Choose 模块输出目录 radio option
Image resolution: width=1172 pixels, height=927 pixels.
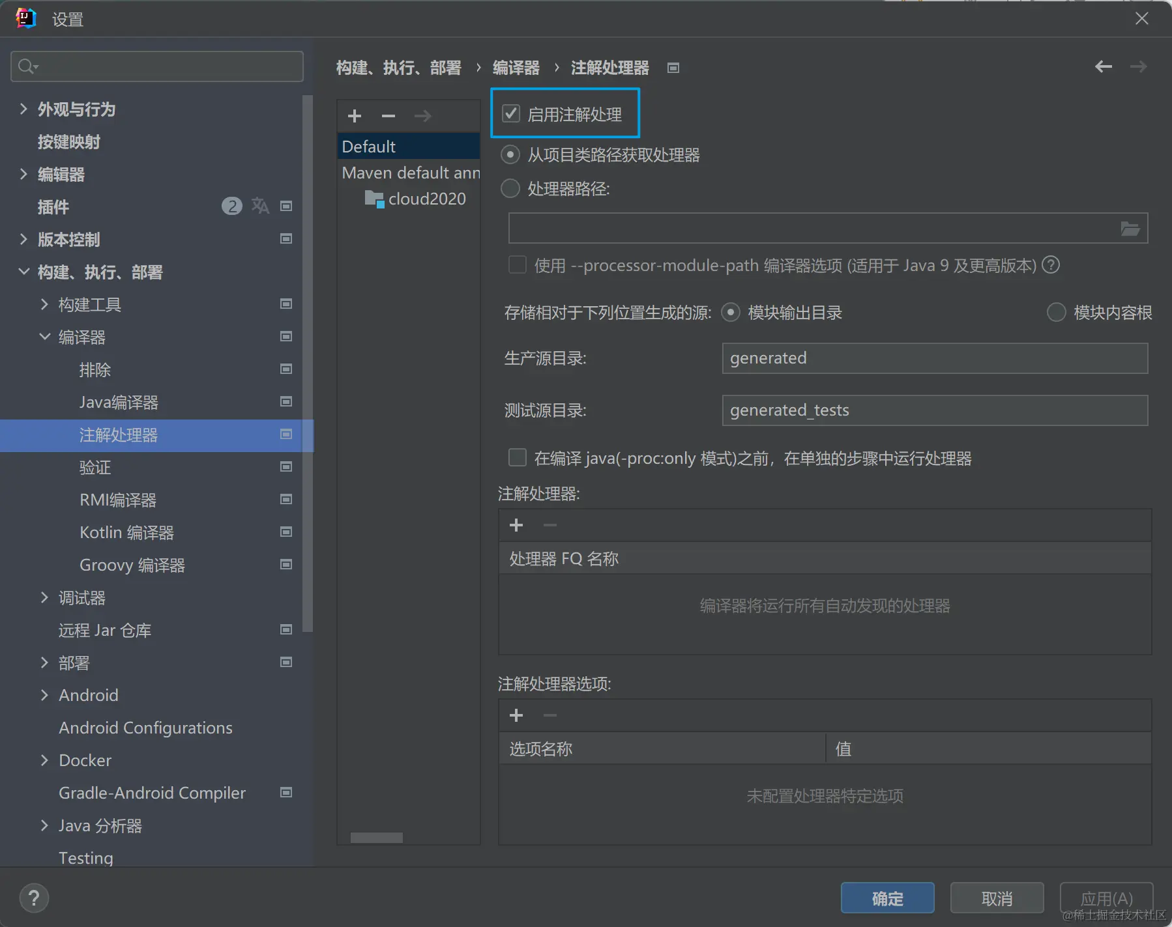[x=731, y=313]
